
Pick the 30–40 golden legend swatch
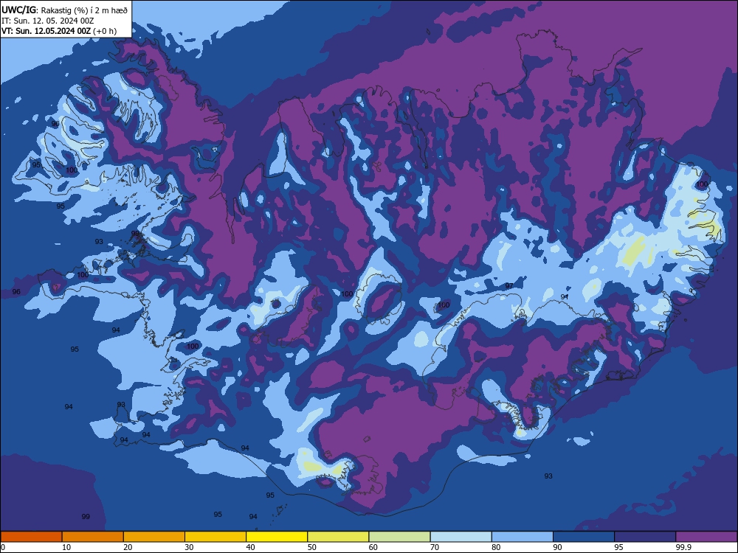215,537
